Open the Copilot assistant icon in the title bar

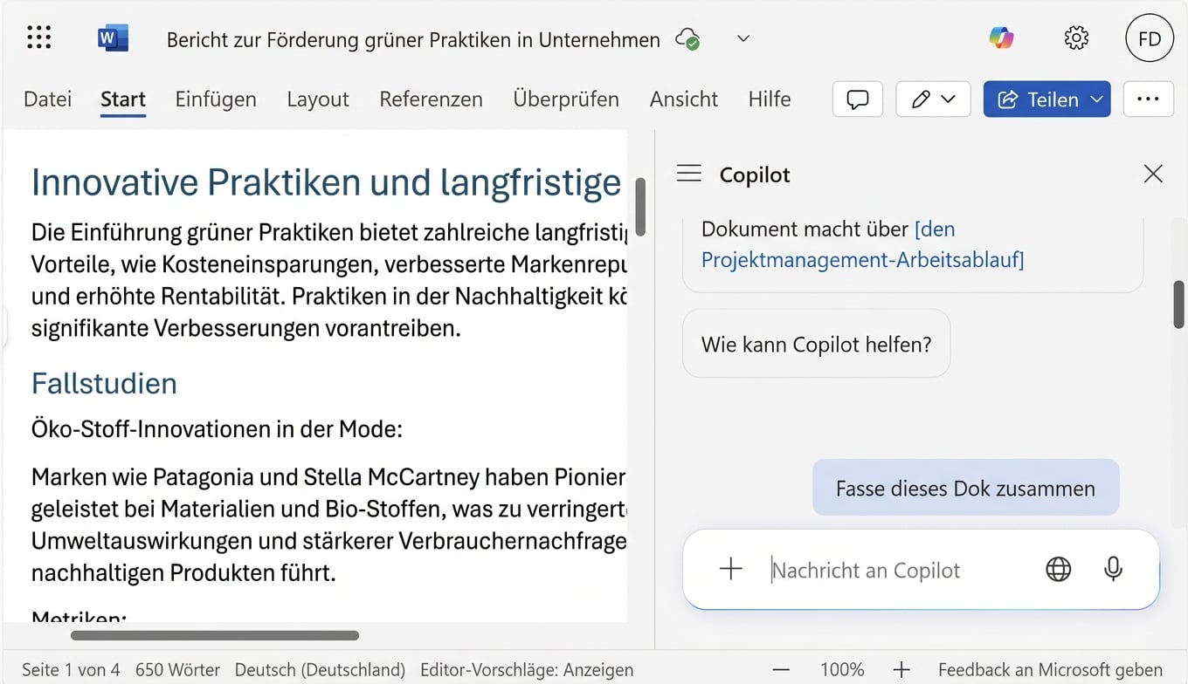point(1001,38)
